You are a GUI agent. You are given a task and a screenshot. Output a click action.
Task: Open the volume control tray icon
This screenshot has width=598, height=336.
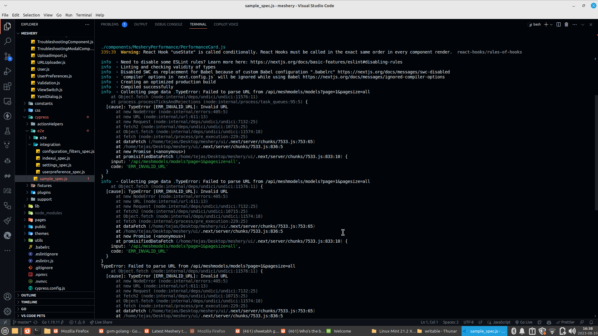point(572,331)
